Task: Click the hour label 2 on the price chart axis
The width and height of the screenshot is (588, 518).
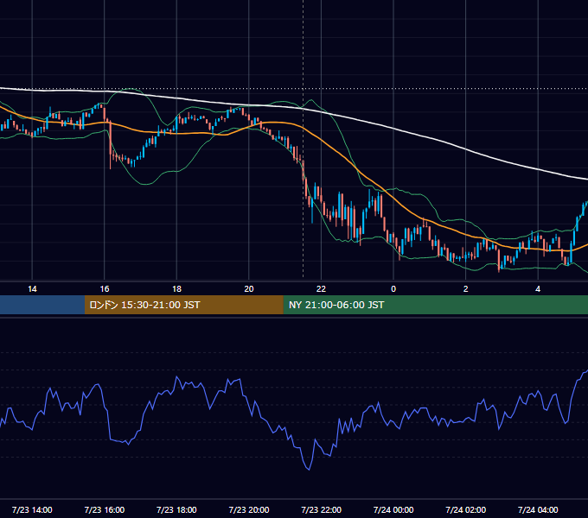Action: coord(465,289)
